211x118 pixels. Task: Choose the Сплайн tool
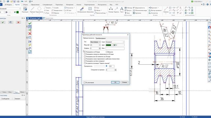tap(55, 8)
